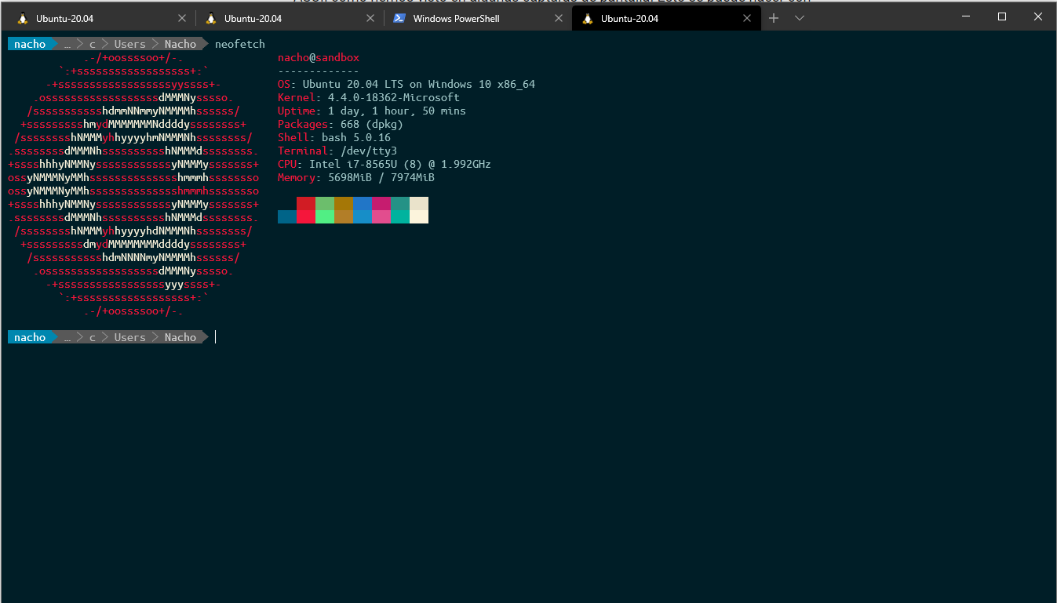Click the dashed separator under nacho@sandbox
1057x603 pixels.
coord(319,71)
